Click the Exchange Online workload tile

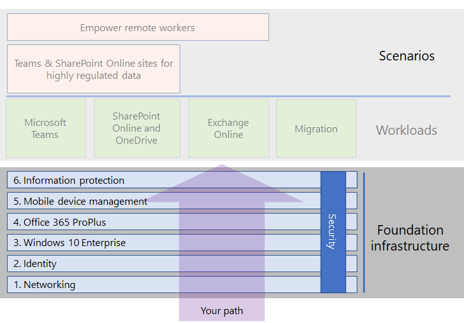point(229,128)
